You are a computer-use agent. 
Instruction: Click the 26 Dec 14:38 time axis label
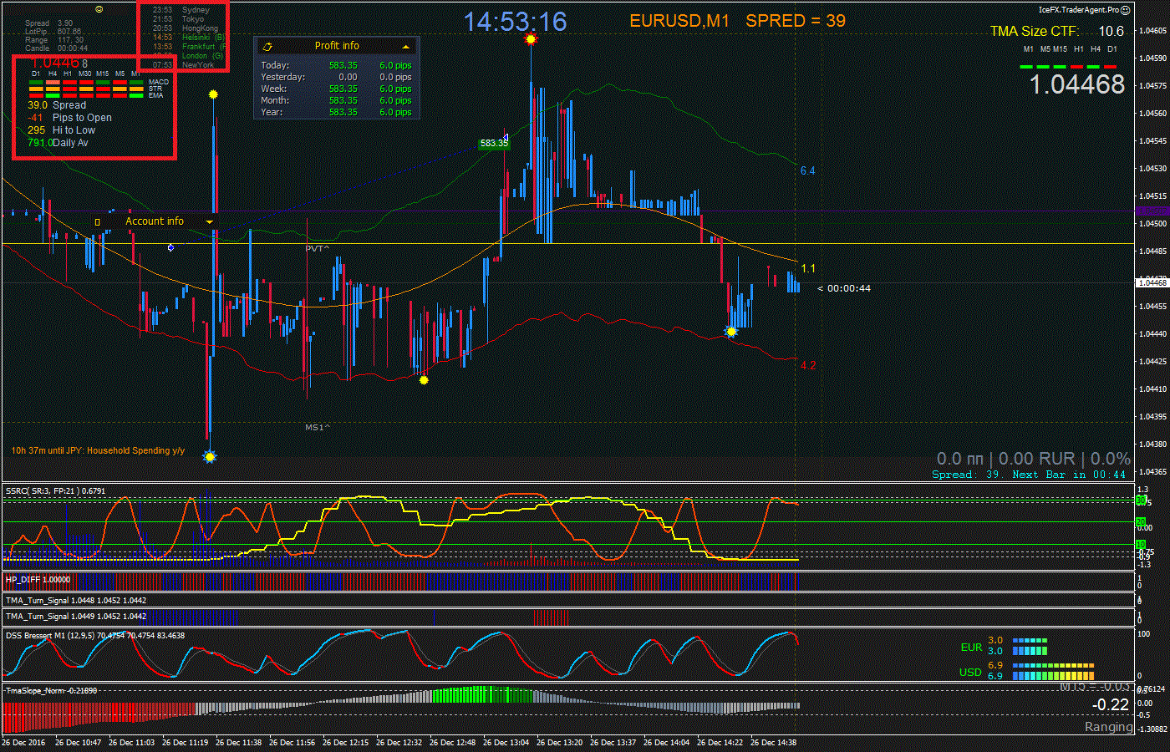(x=773, y=742)
